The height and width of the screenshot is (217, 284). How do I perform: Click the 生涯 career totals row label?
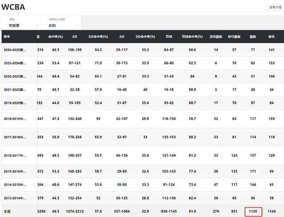tap(7, 211)
